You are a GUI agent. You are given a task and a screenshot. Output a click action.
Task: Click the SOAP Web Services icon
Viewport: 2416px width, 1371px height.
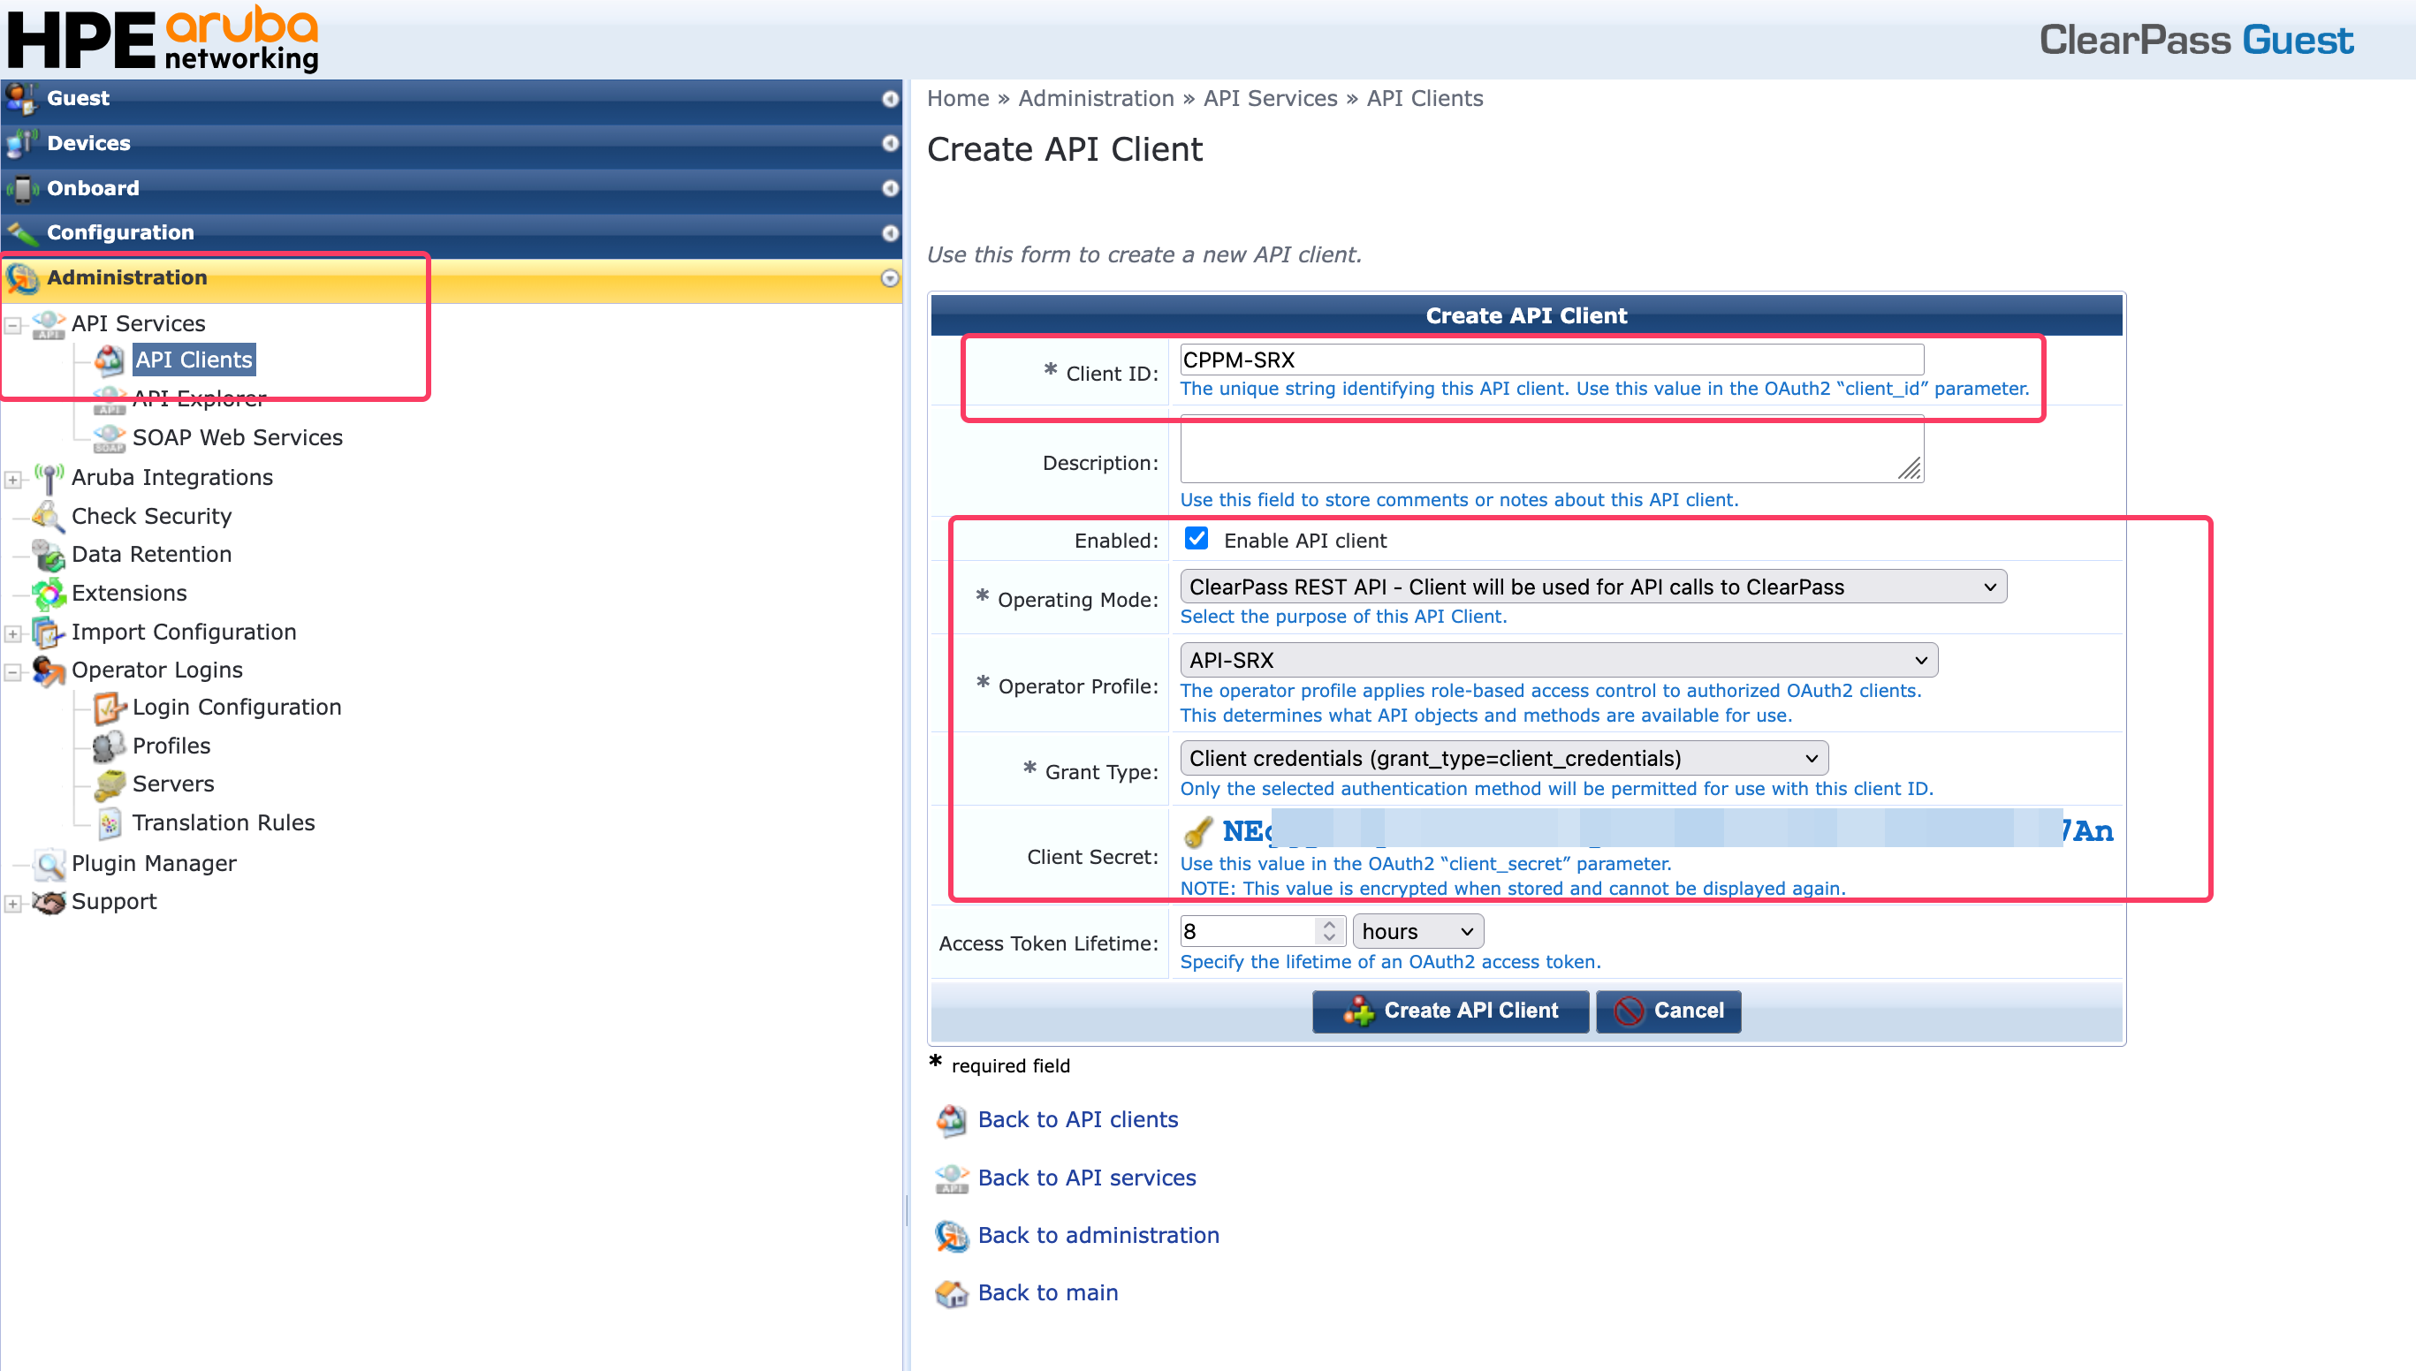point(110,438)
